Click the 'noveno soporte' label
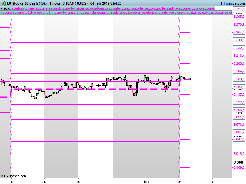Image resolution: width=246 pixels, height=184 pixels. click(12, 13)
